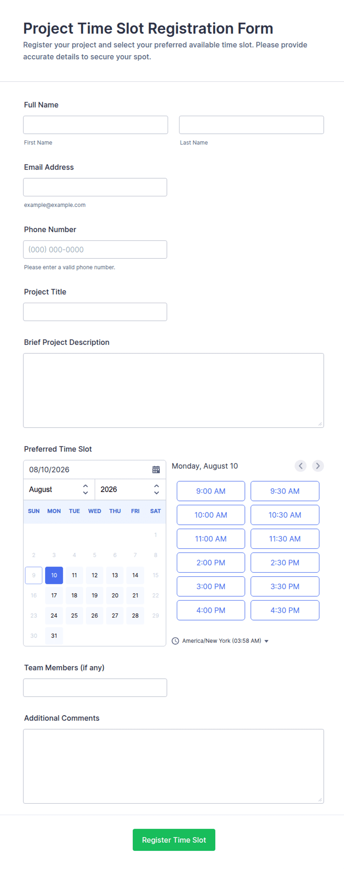Open the August month selector
The width and height of the screenshot is (344, 869).
coord(59,489)
